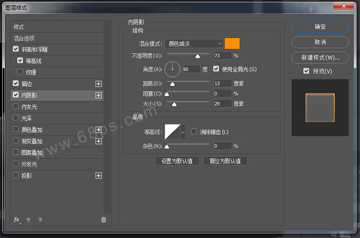Image resolution: width=360 pixels, height=238 pixels.
Task: Add another 内阴影 effect with plus icon
Action: coord(98,95)
